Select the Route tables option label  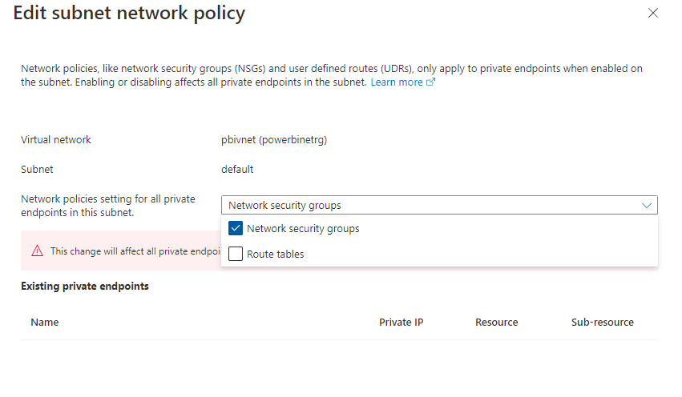(276, 254)
